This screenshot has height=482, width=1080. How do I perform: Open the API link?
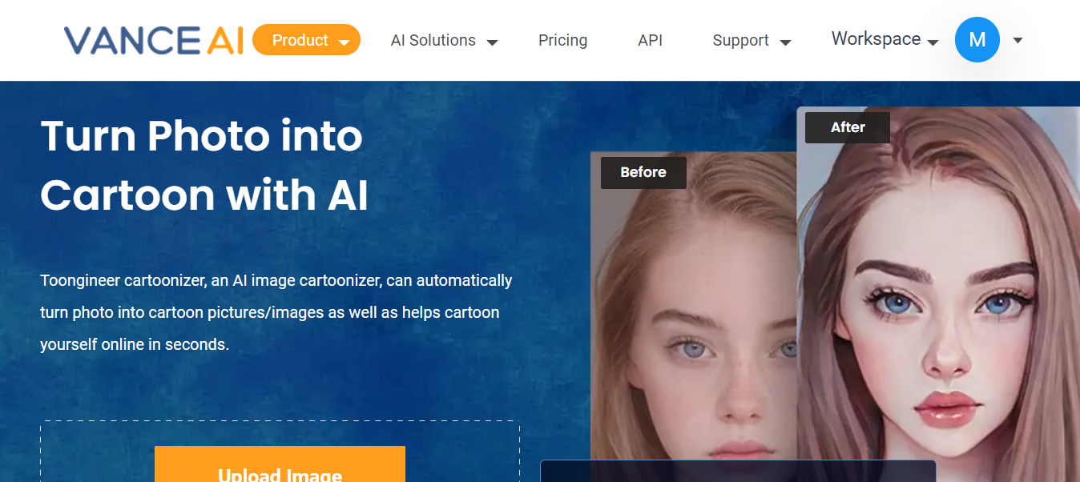[x=650, y=41]
